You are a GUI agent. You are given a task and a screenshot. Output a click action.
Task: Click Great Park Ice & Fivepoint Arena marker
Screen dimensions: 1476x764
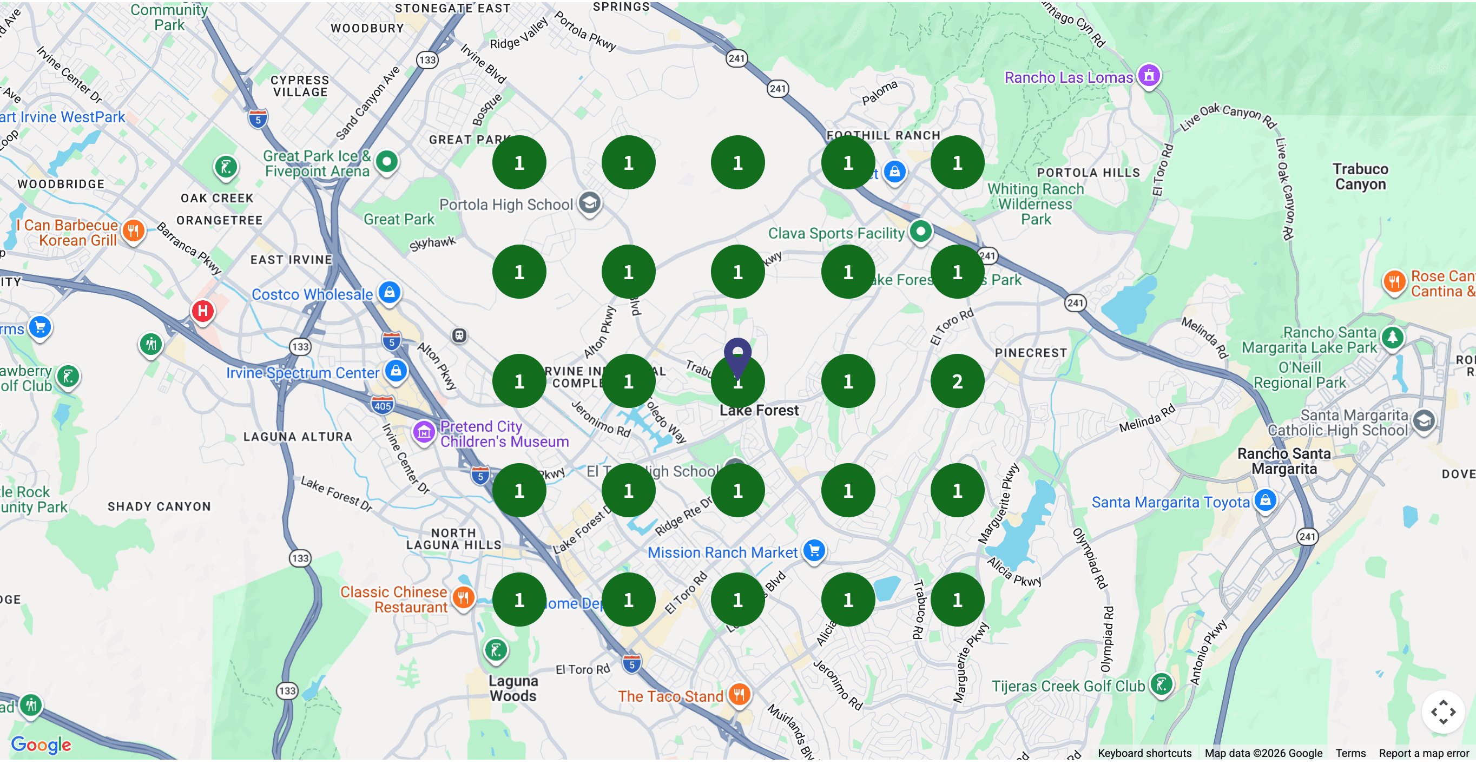387,162
